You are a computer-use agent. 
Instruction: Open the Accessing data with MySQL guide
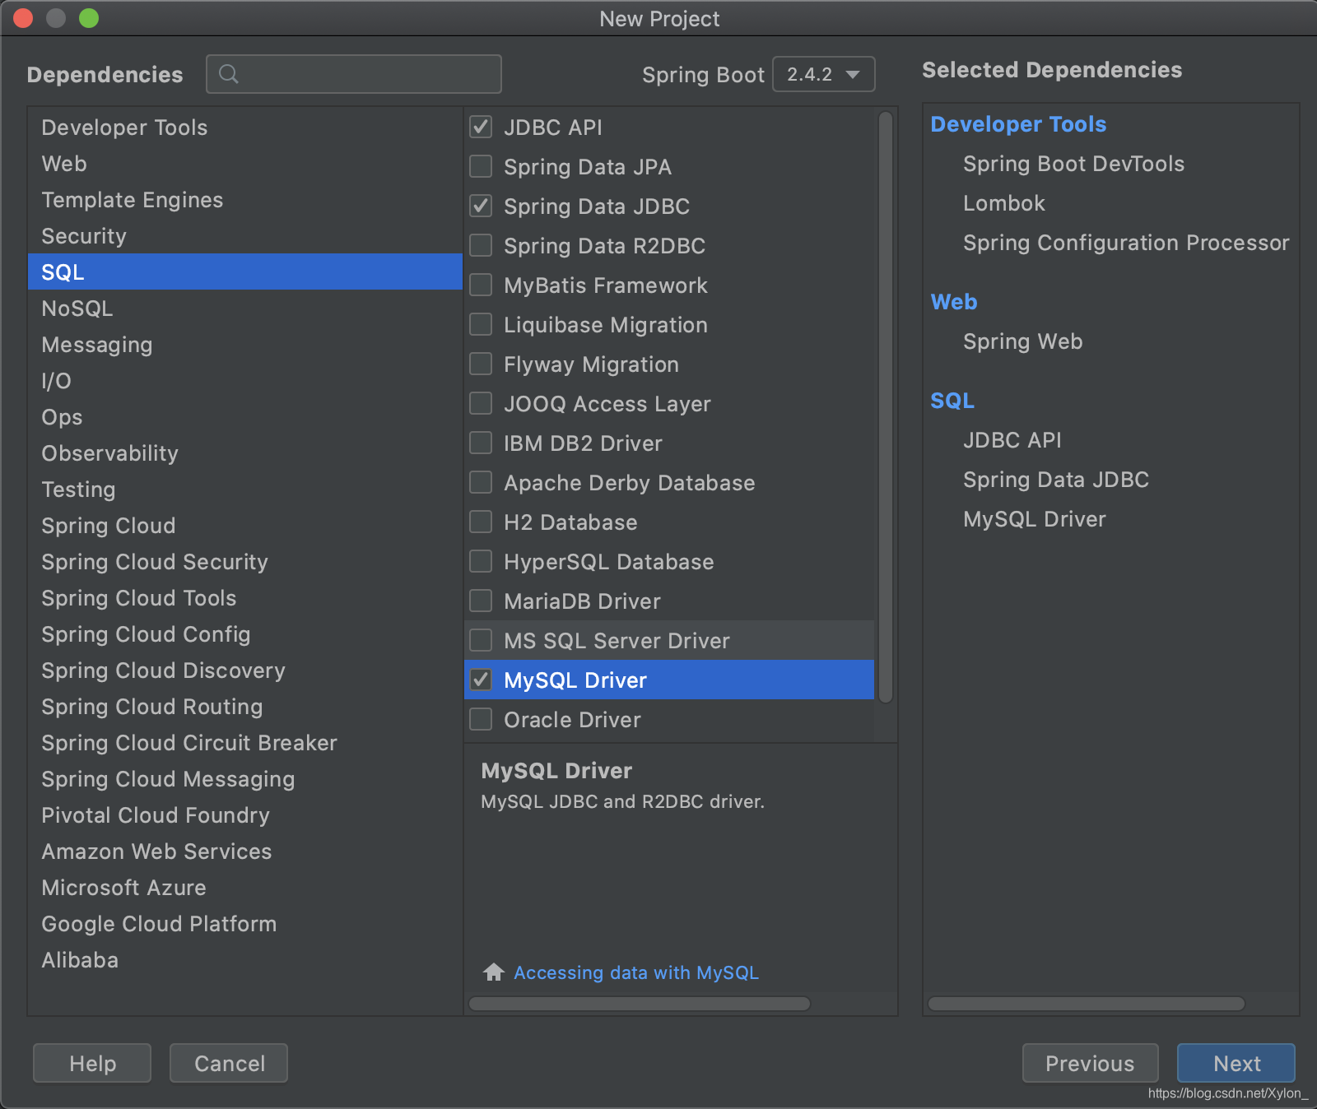(x=635, y=972)
